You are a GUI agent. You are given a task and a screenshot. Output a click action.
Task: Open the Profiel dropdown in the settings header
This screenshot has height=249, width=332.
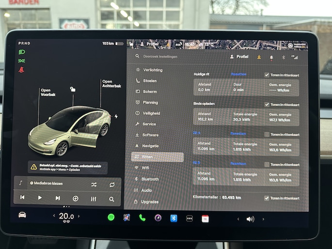pos(238,57)
